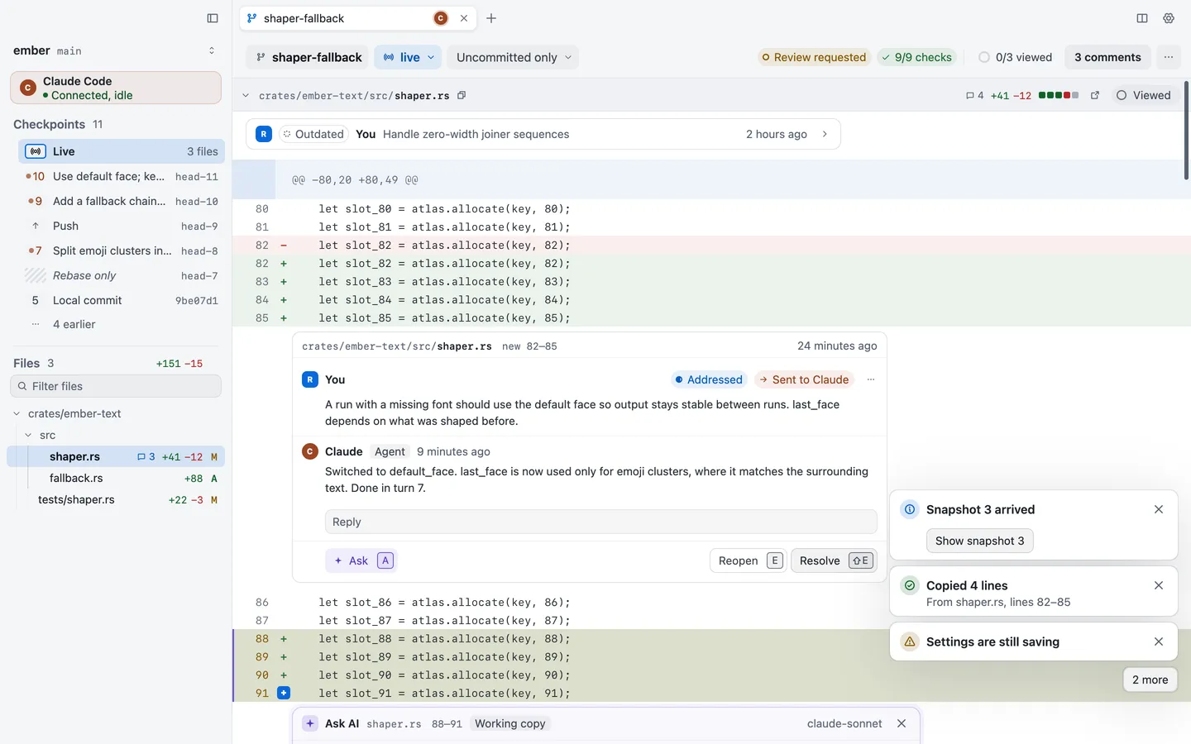The width and height of the screenshot is (1191, 744).
Task: Open the 3 comments panel
Action: (x=1107, y=57)
